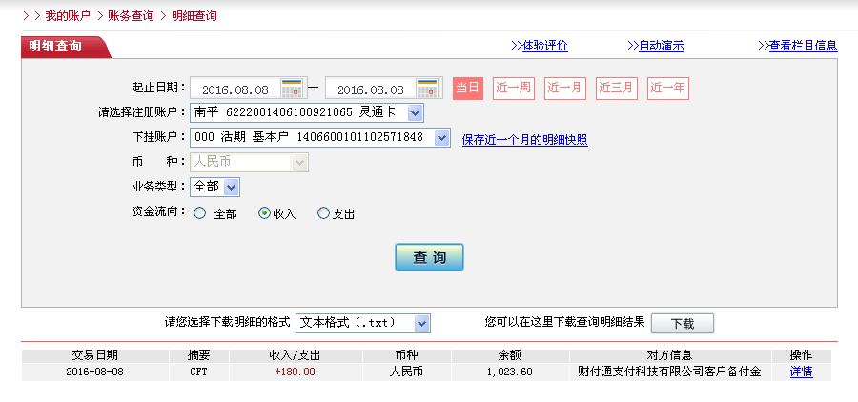Open 详情 for the CFT transaction
Screen dimensions: 858x402
pos(801,372)
